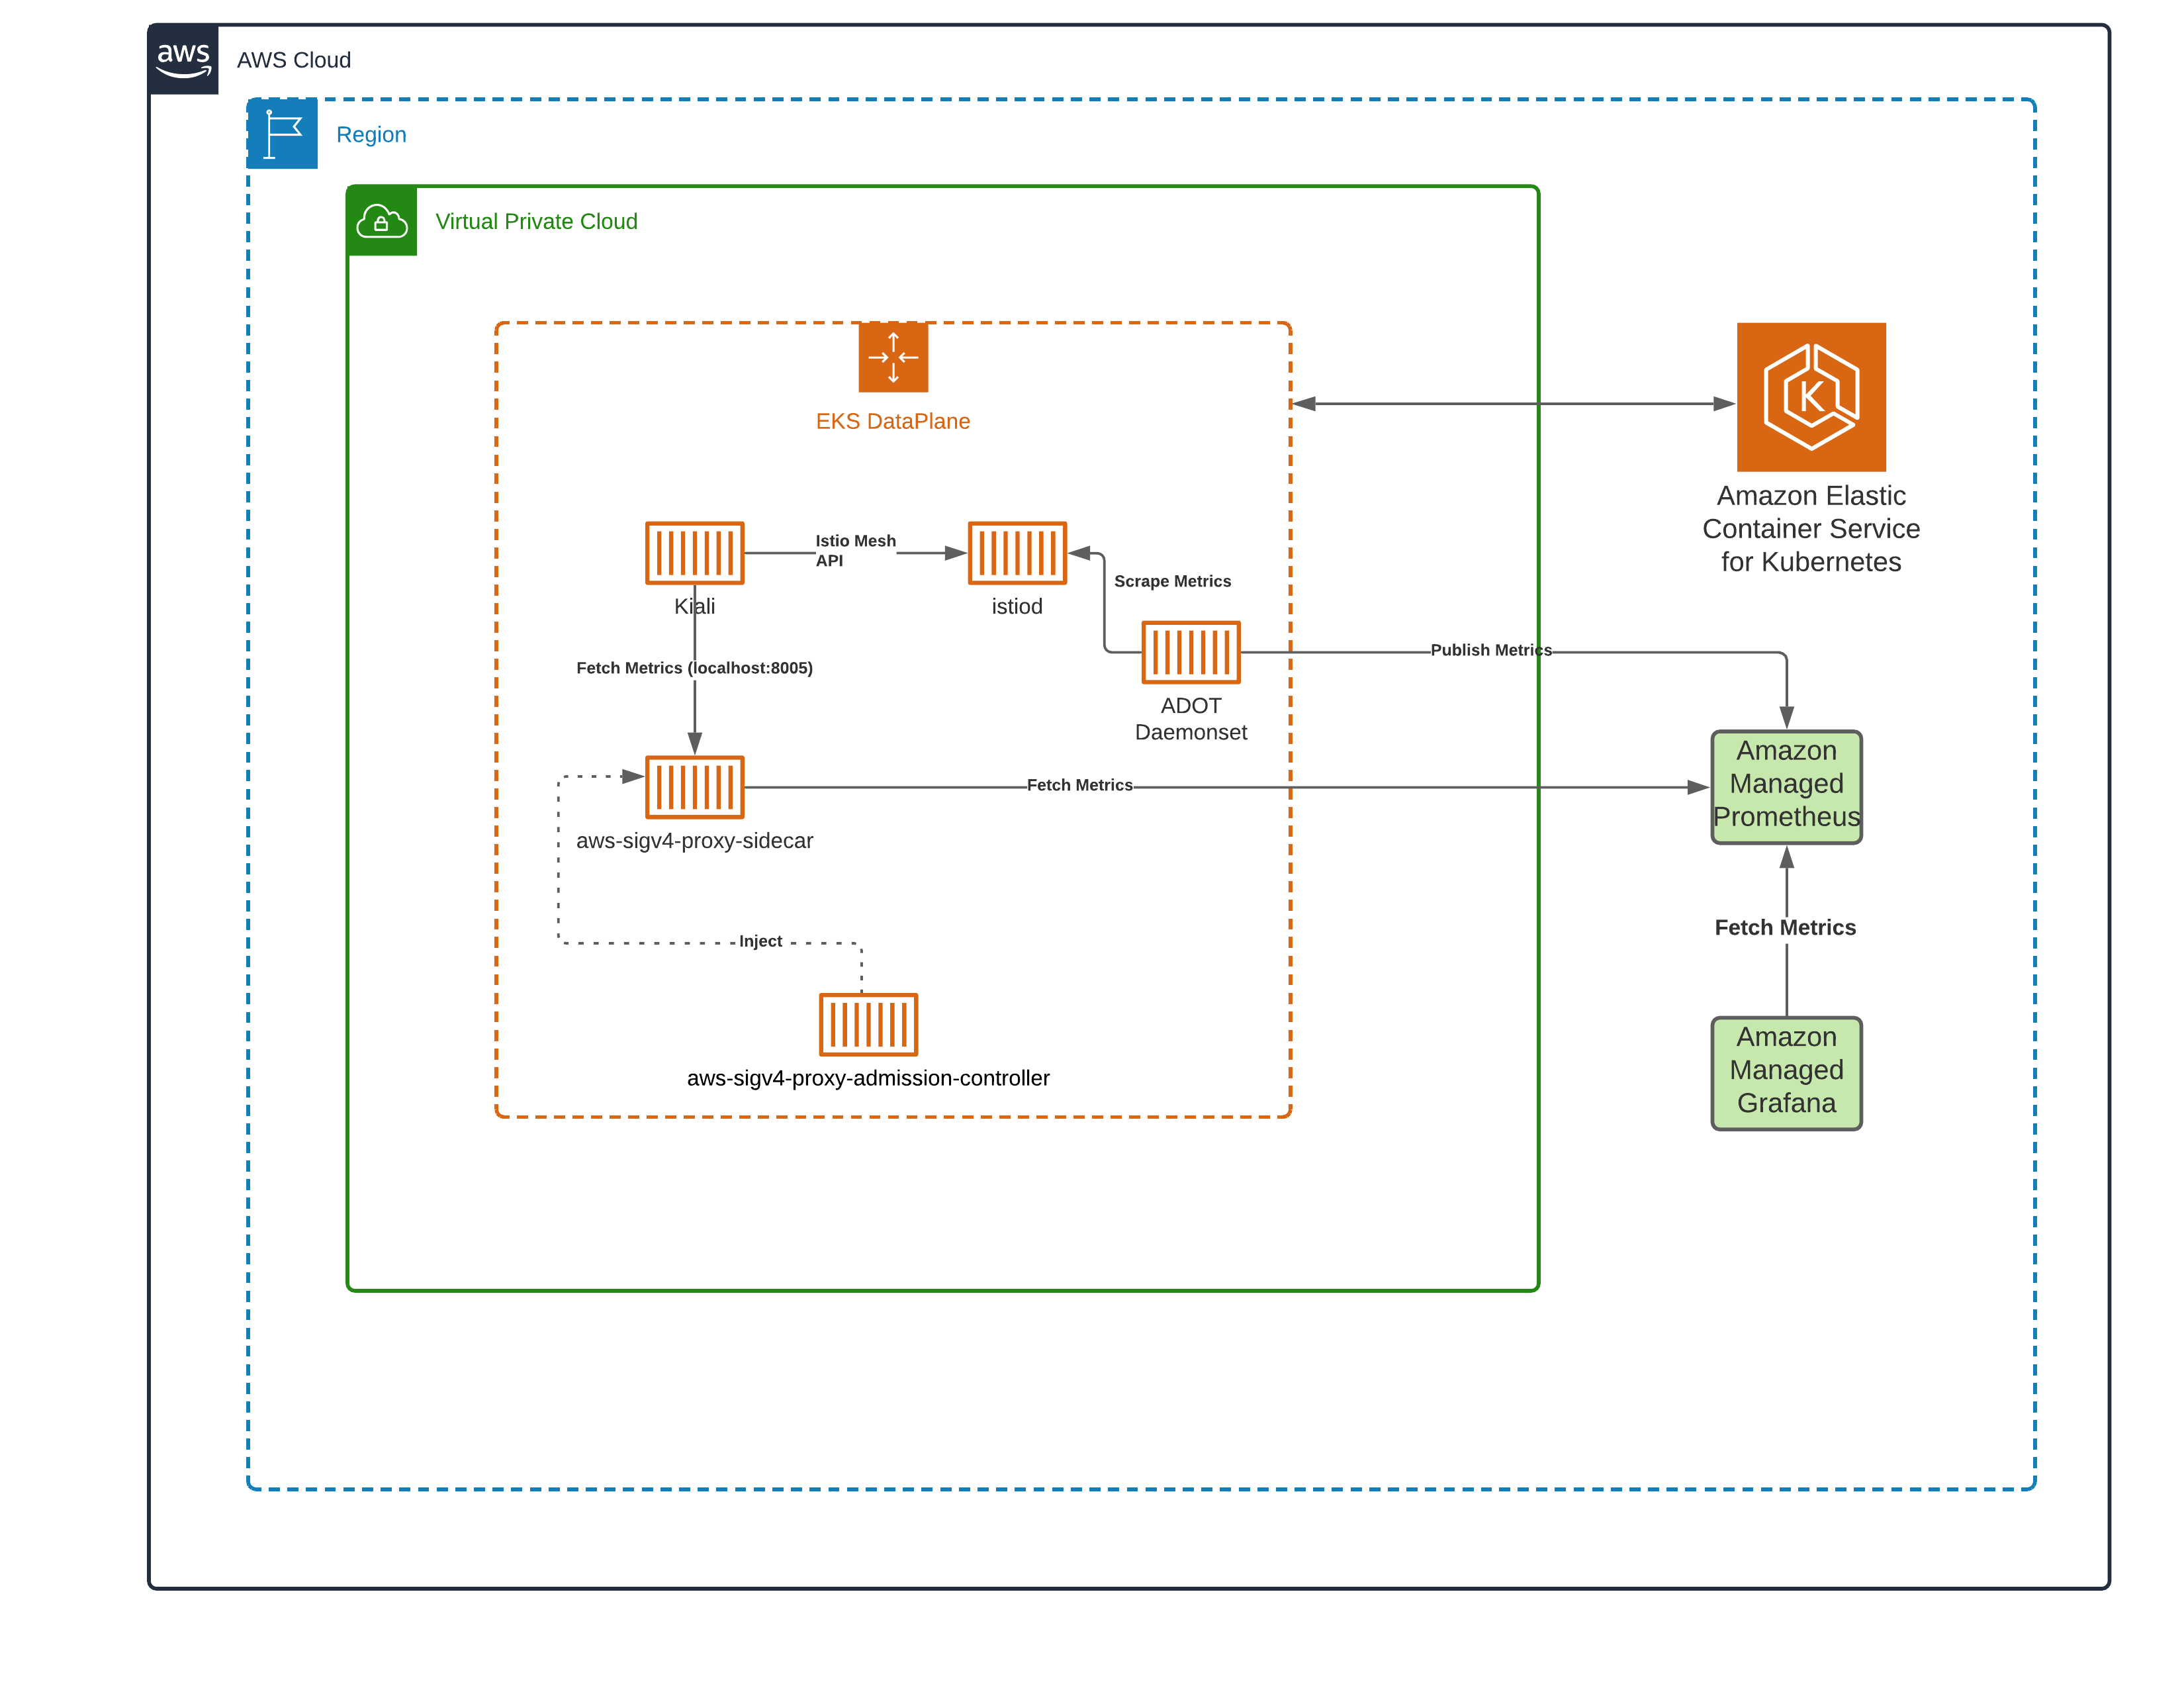Select the Amazon Managed Grafana box

point(1787,1074)
